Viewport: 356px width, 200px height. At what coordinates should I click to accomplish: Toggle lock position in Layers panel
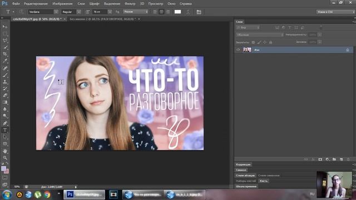point(265,42)
